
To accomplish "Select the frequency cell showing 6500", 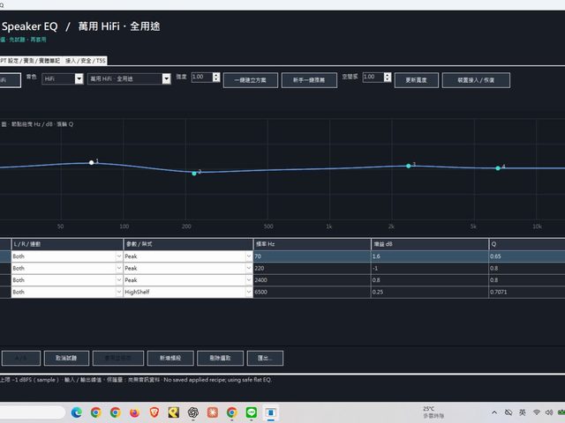I will click(x=312, y=292).
